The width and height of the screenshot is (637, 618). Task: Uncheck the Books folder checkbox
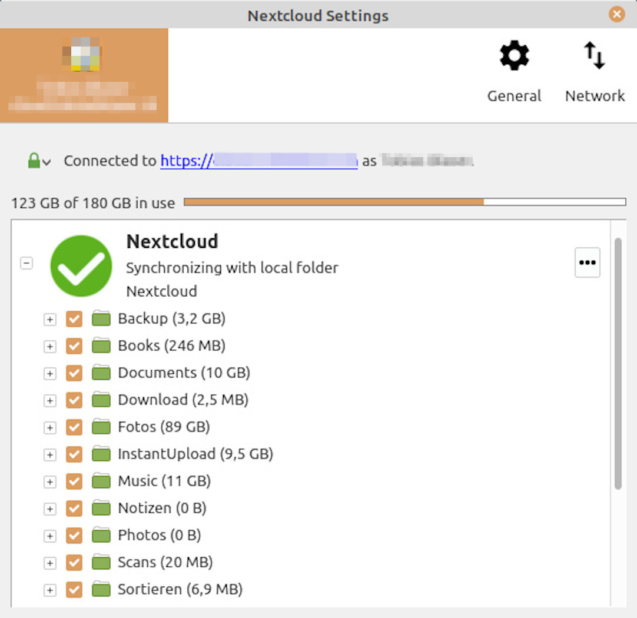point(74,346)
